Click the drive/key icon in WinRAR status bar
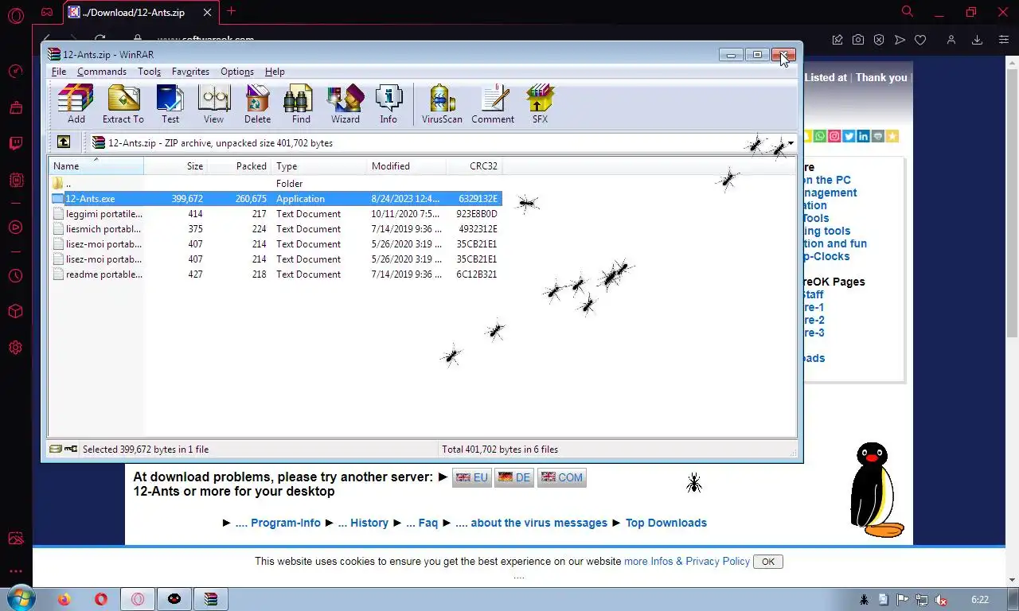 point(63,449)
